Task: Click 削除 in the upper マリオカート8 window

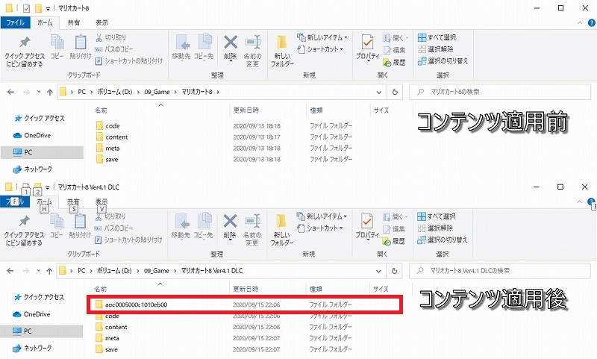Action: [231, 48]
